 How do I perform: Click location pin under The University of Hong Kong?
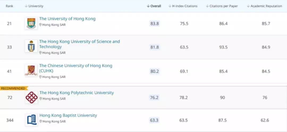click(41, 25)
